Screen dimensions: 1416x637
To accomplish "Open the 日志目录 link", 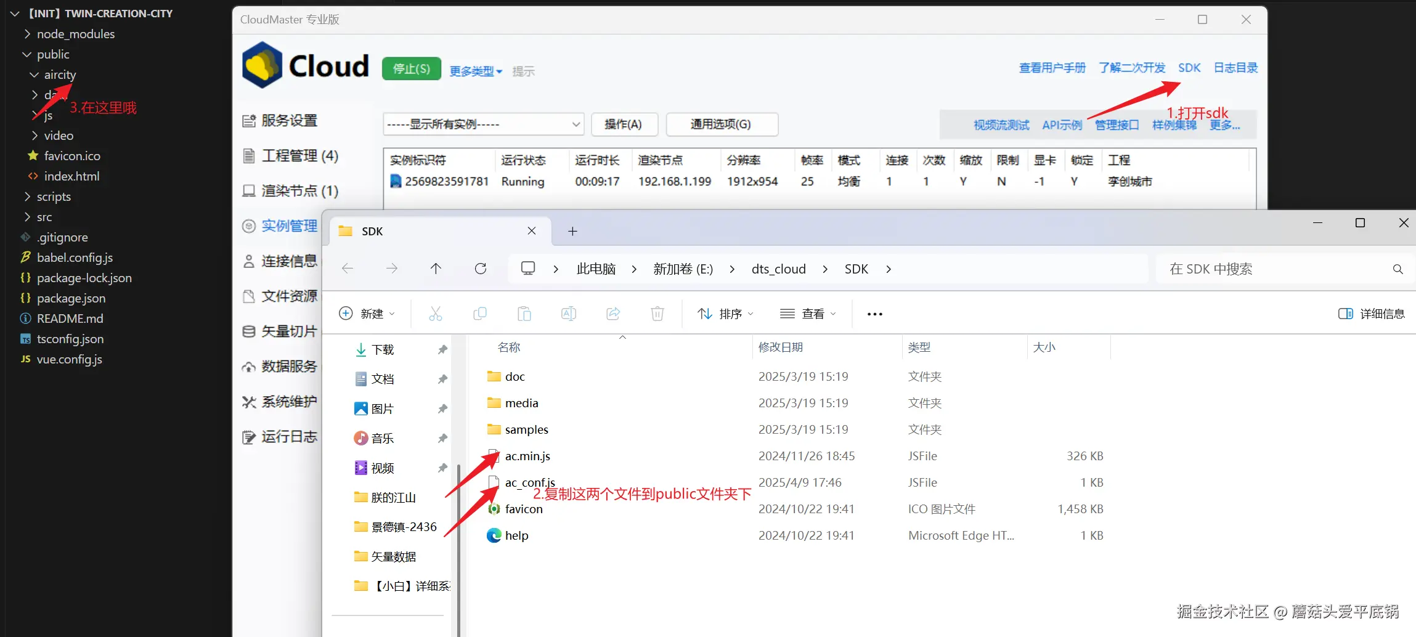I will click(x=1235, y=68).
